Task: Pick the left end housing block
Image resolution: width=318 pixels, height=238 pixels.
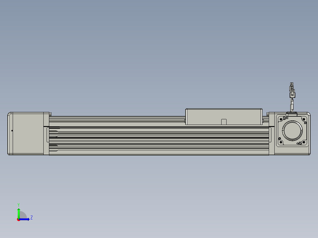Action: point(28,133)
